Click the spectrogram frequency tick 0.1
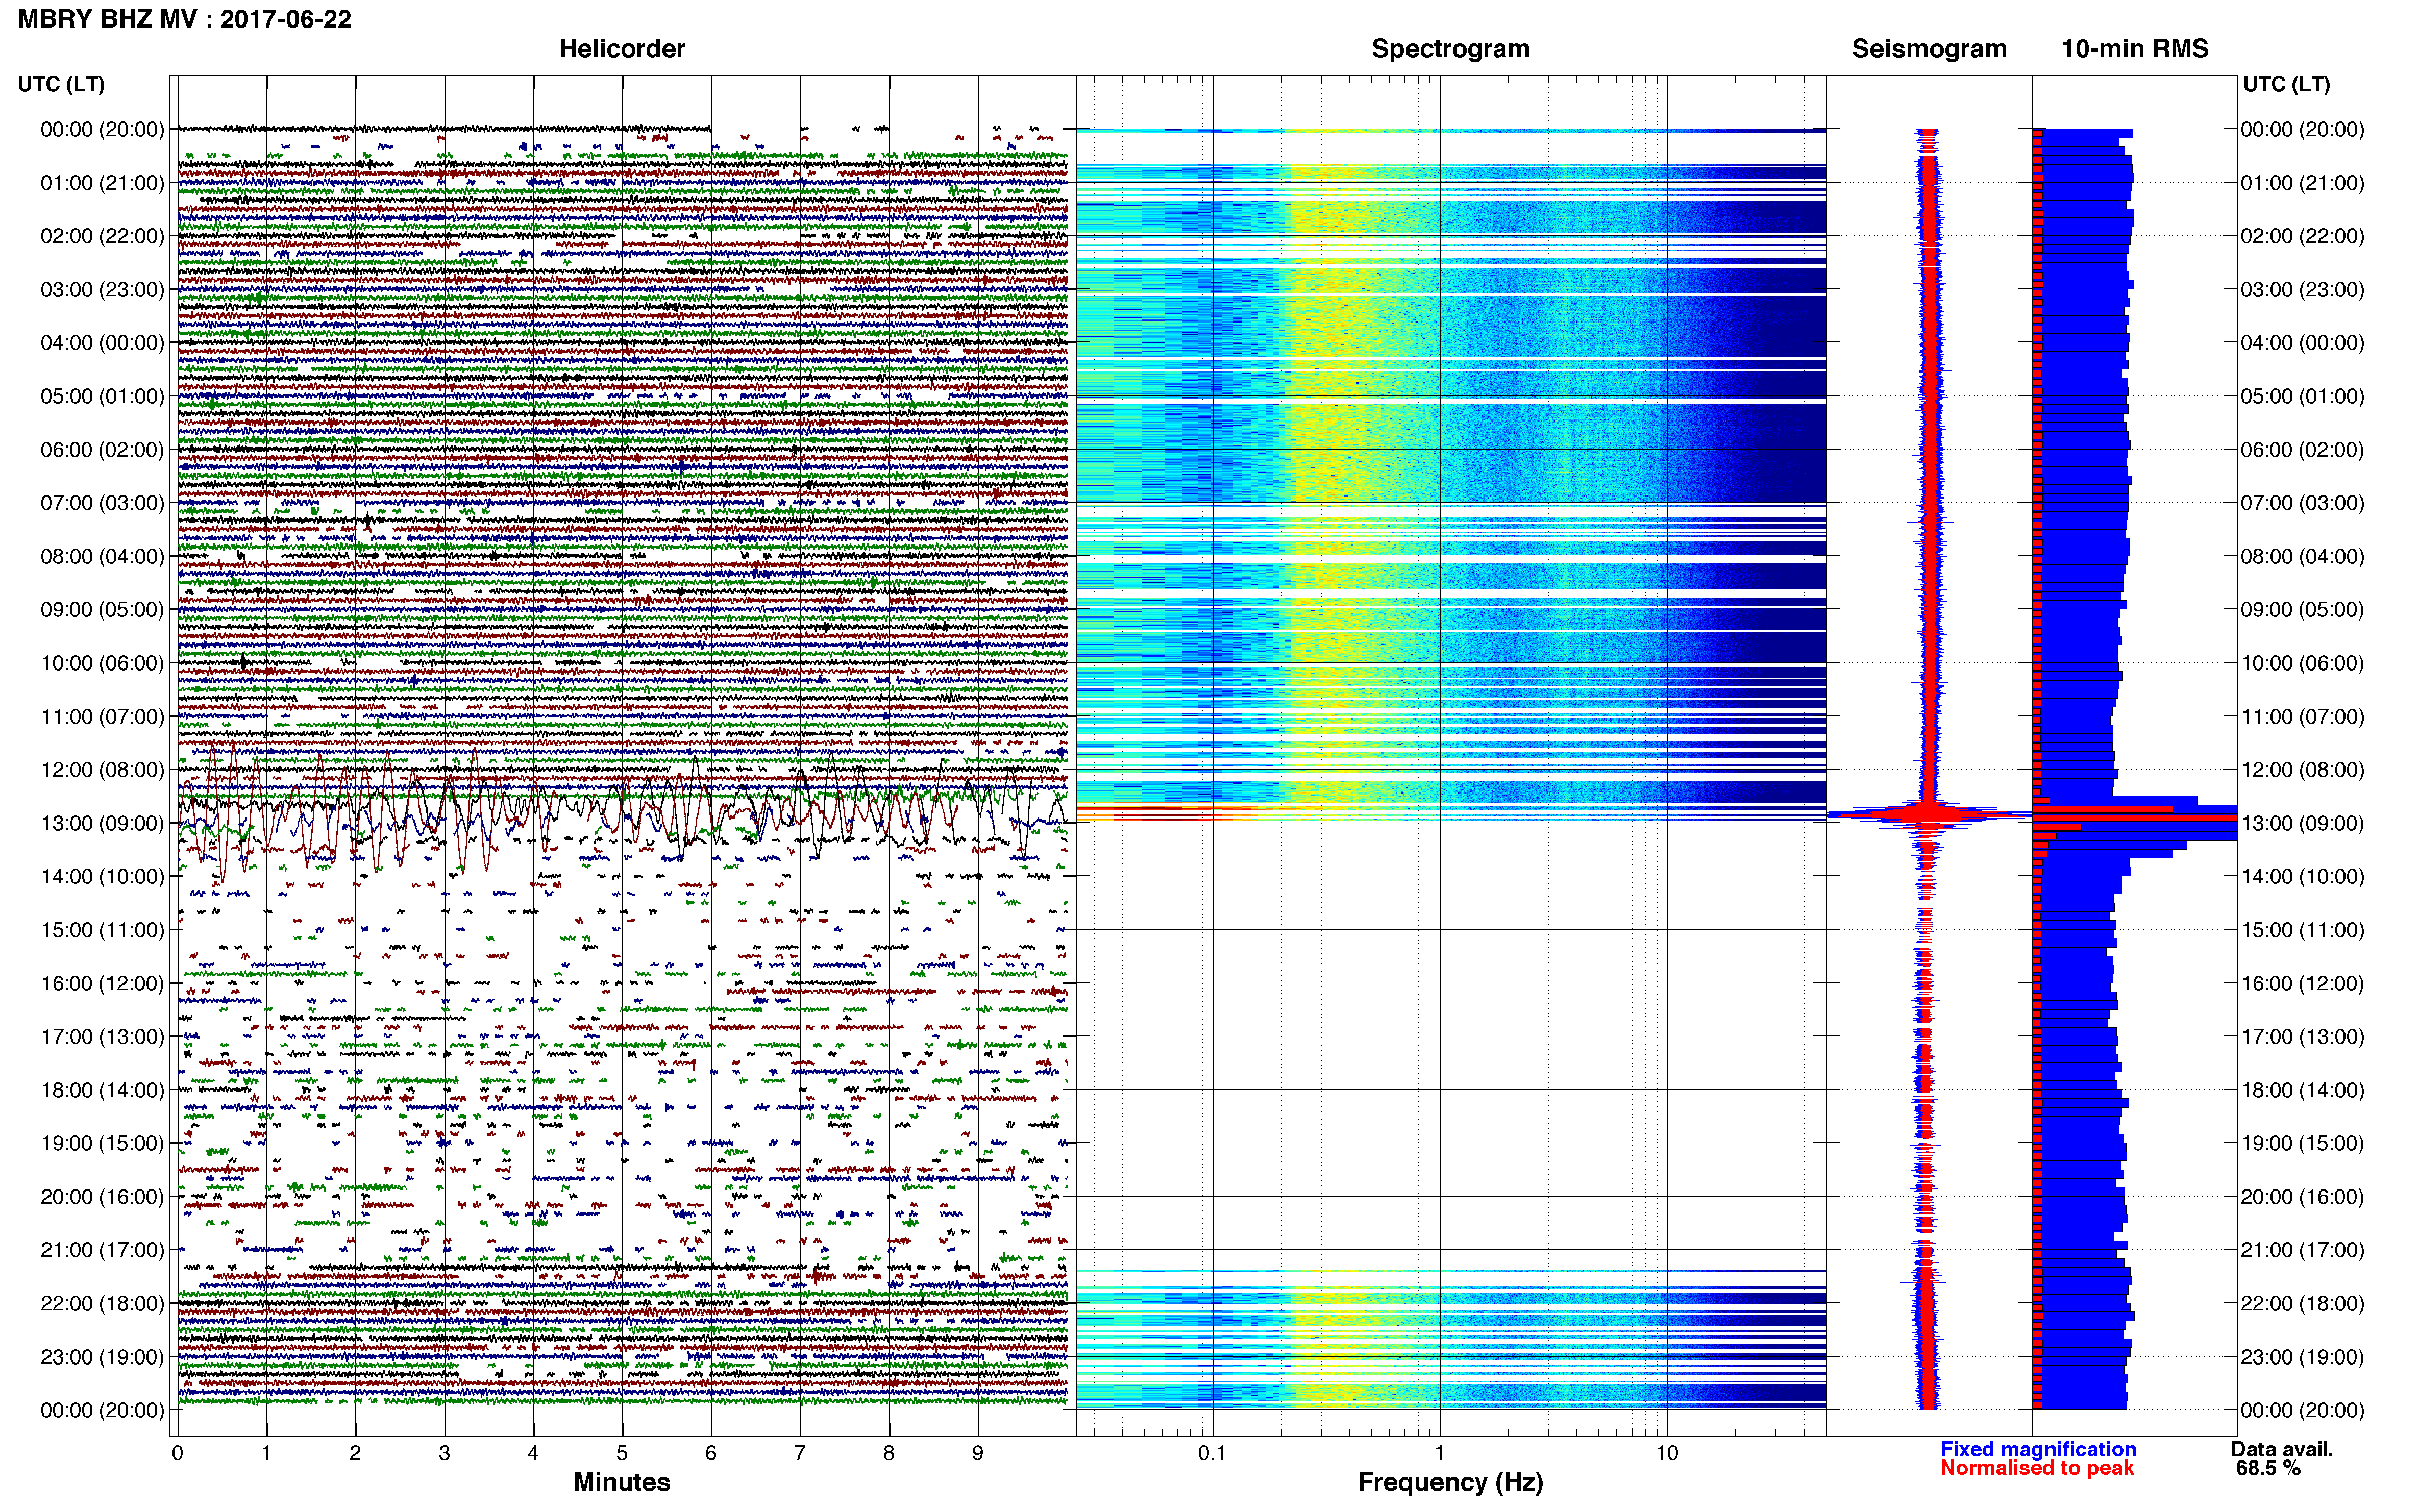2419x1512 pixels. click(x=1212, y=1453)
